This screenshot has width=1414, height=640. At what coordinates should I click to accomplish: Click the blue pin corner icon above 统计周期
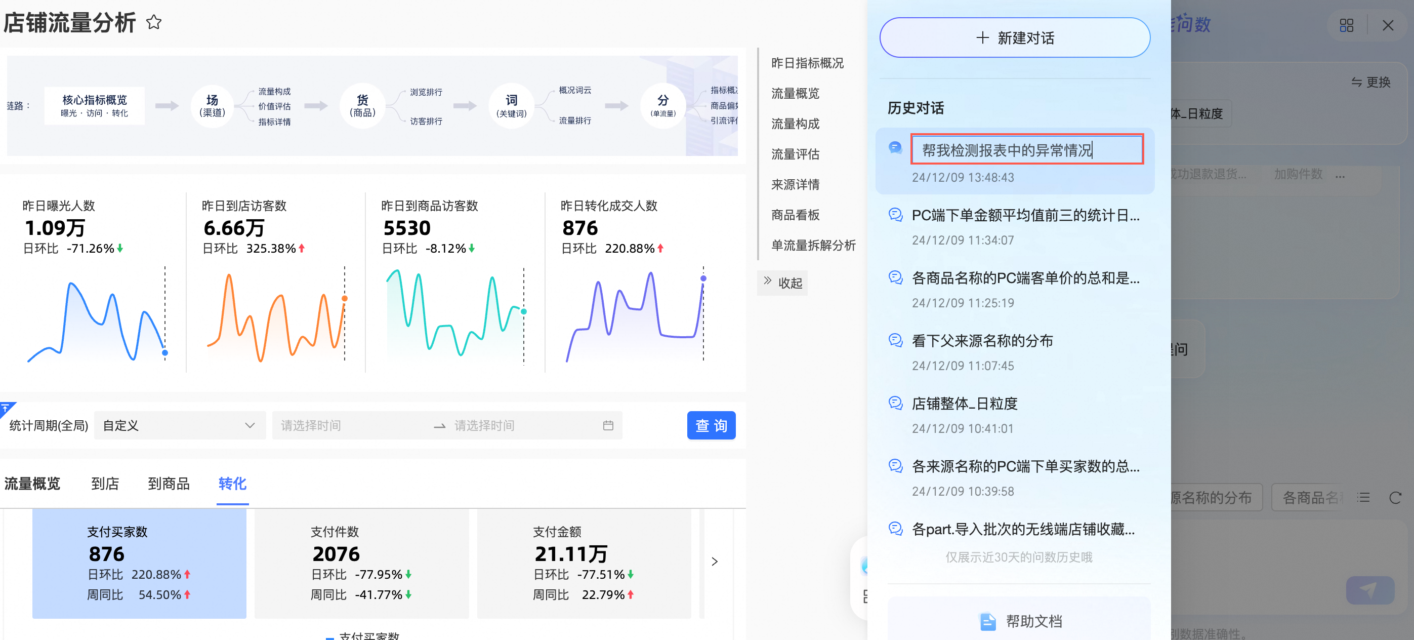[7, 409]
